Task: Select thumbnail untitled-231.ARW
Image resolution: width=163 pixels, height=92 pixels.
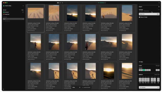Action: (x=54, y=42)
